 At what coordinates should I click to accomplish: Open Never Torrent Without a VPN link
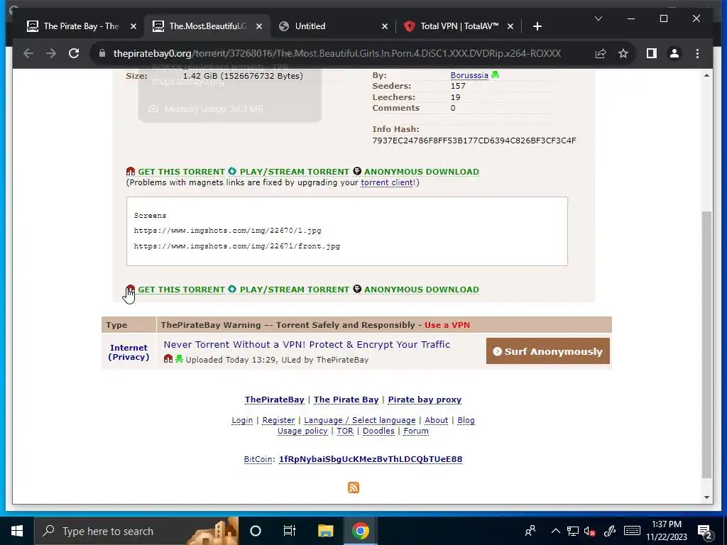click(307, 344)
